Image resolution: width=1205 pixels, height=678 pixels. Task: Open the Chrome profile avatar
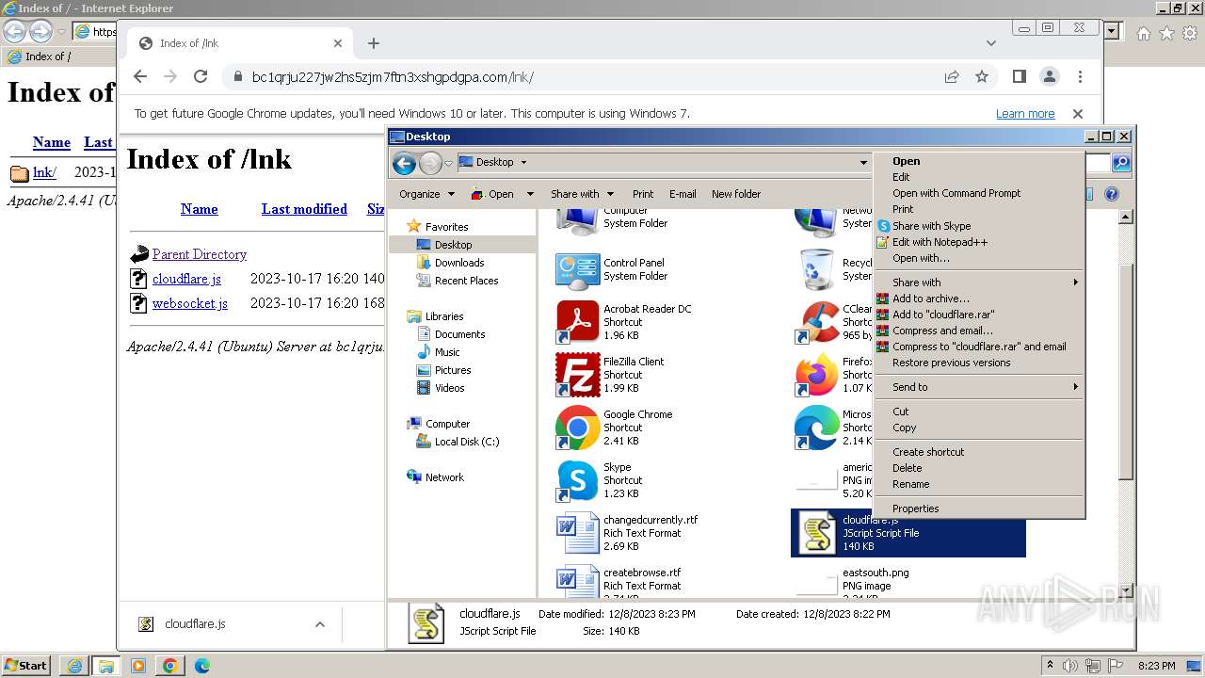pos(1050,77)
